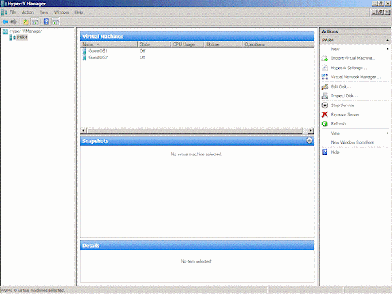Click the View action text in Actions pane
The height and width of the screenshot is (294, 392).
[335, 133]
